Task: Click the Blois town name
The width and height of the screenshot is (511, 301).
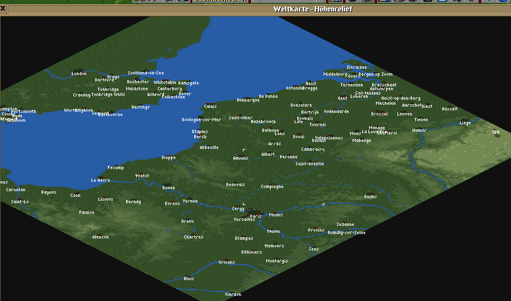Action: point(189,278)
